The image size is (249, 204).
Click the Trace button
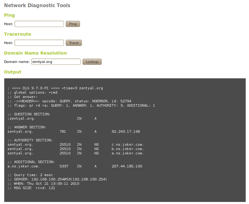pyautogui.click(x=74, y=43)
